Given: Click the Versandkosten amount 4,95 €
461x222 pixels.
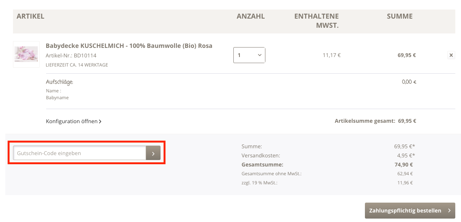Looking at the screenshot, I should click(x=406, y=155).
